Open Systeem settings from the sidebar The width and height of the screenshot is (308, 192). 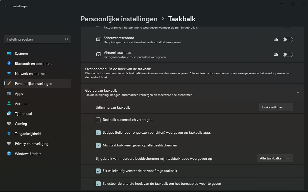coord(21,54)
